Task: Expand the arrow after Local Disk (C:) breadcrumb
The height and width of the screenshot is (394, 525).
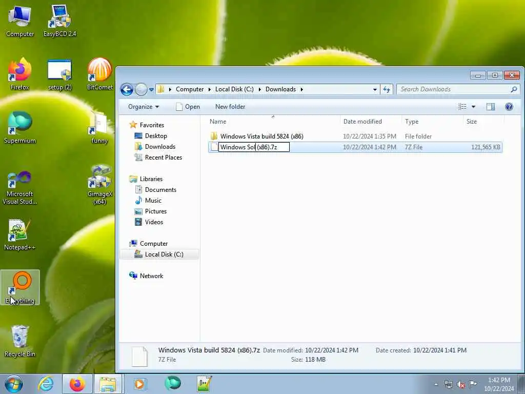Action: 259,89
